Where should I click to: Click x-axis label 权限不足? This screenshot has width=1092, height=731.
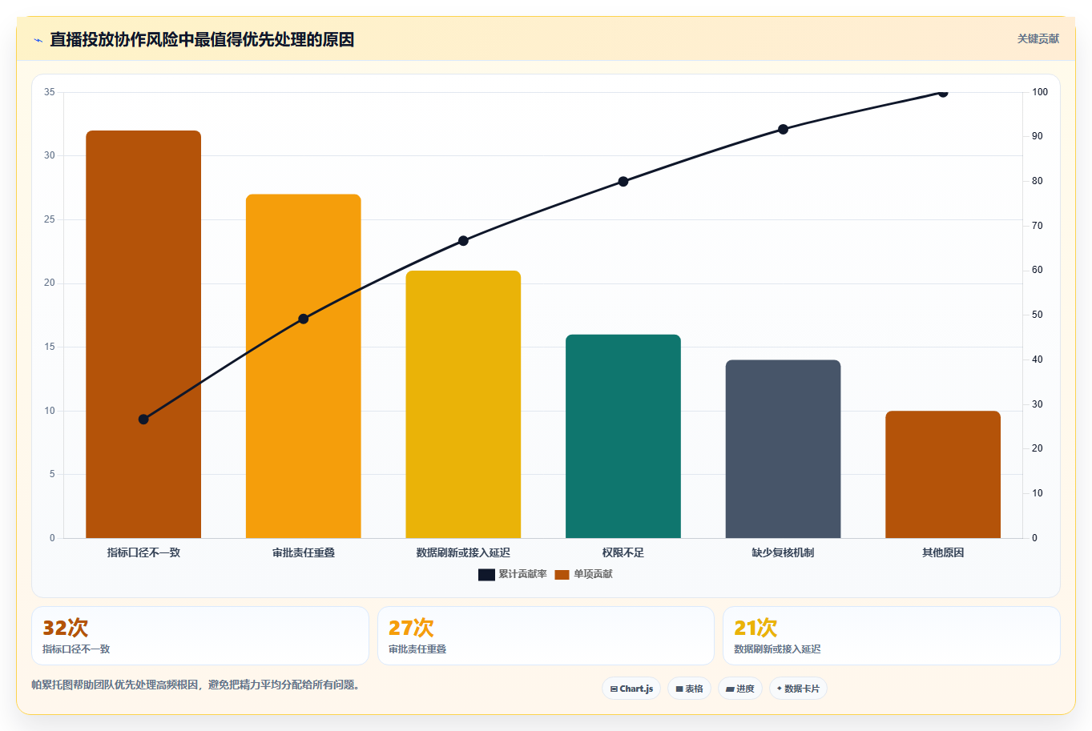[x=623, y=552]
